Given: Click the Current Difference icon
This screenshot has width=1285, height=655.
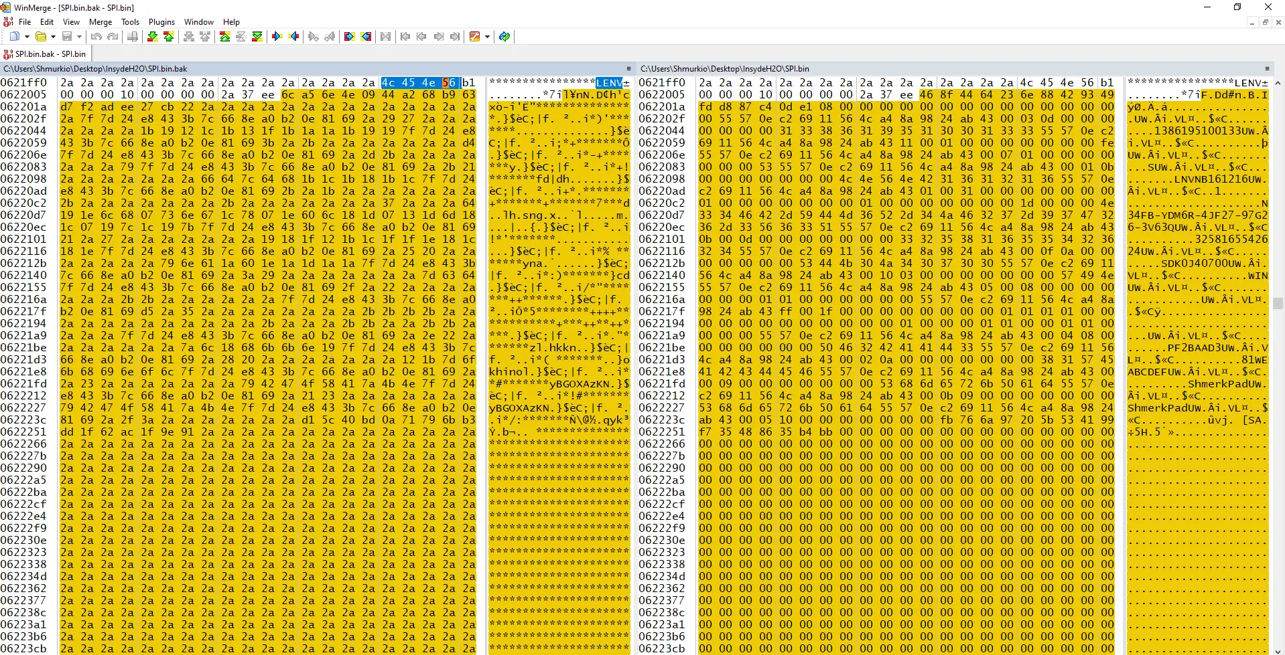Looking at the screenshot, I should (x=241, y=37).
